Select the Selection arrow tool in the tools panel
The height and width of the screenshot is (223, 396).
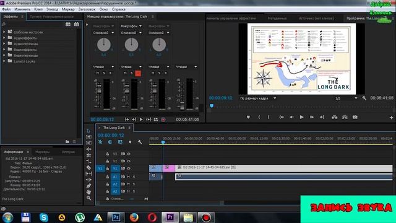(x=88, y=131)
